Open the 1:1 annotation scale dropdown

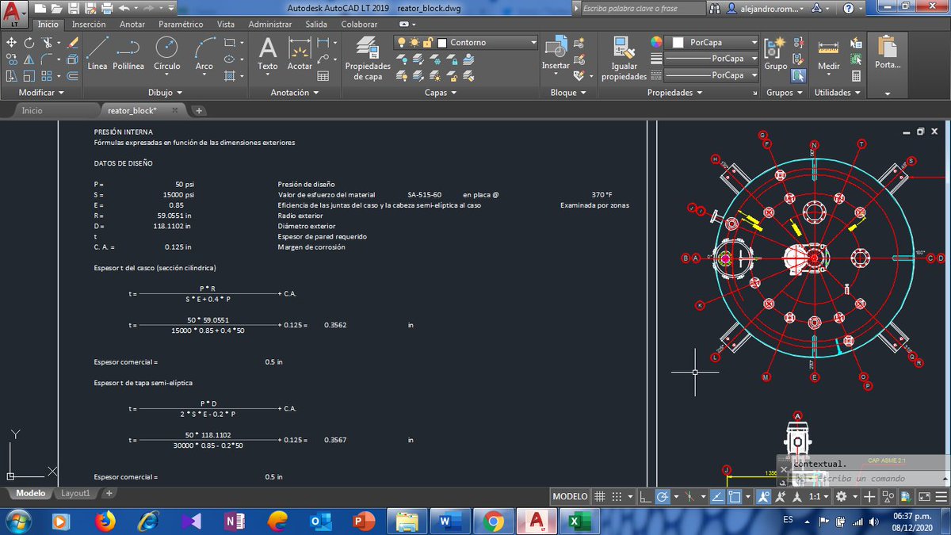pyautogui.click(x=819, y=497)
